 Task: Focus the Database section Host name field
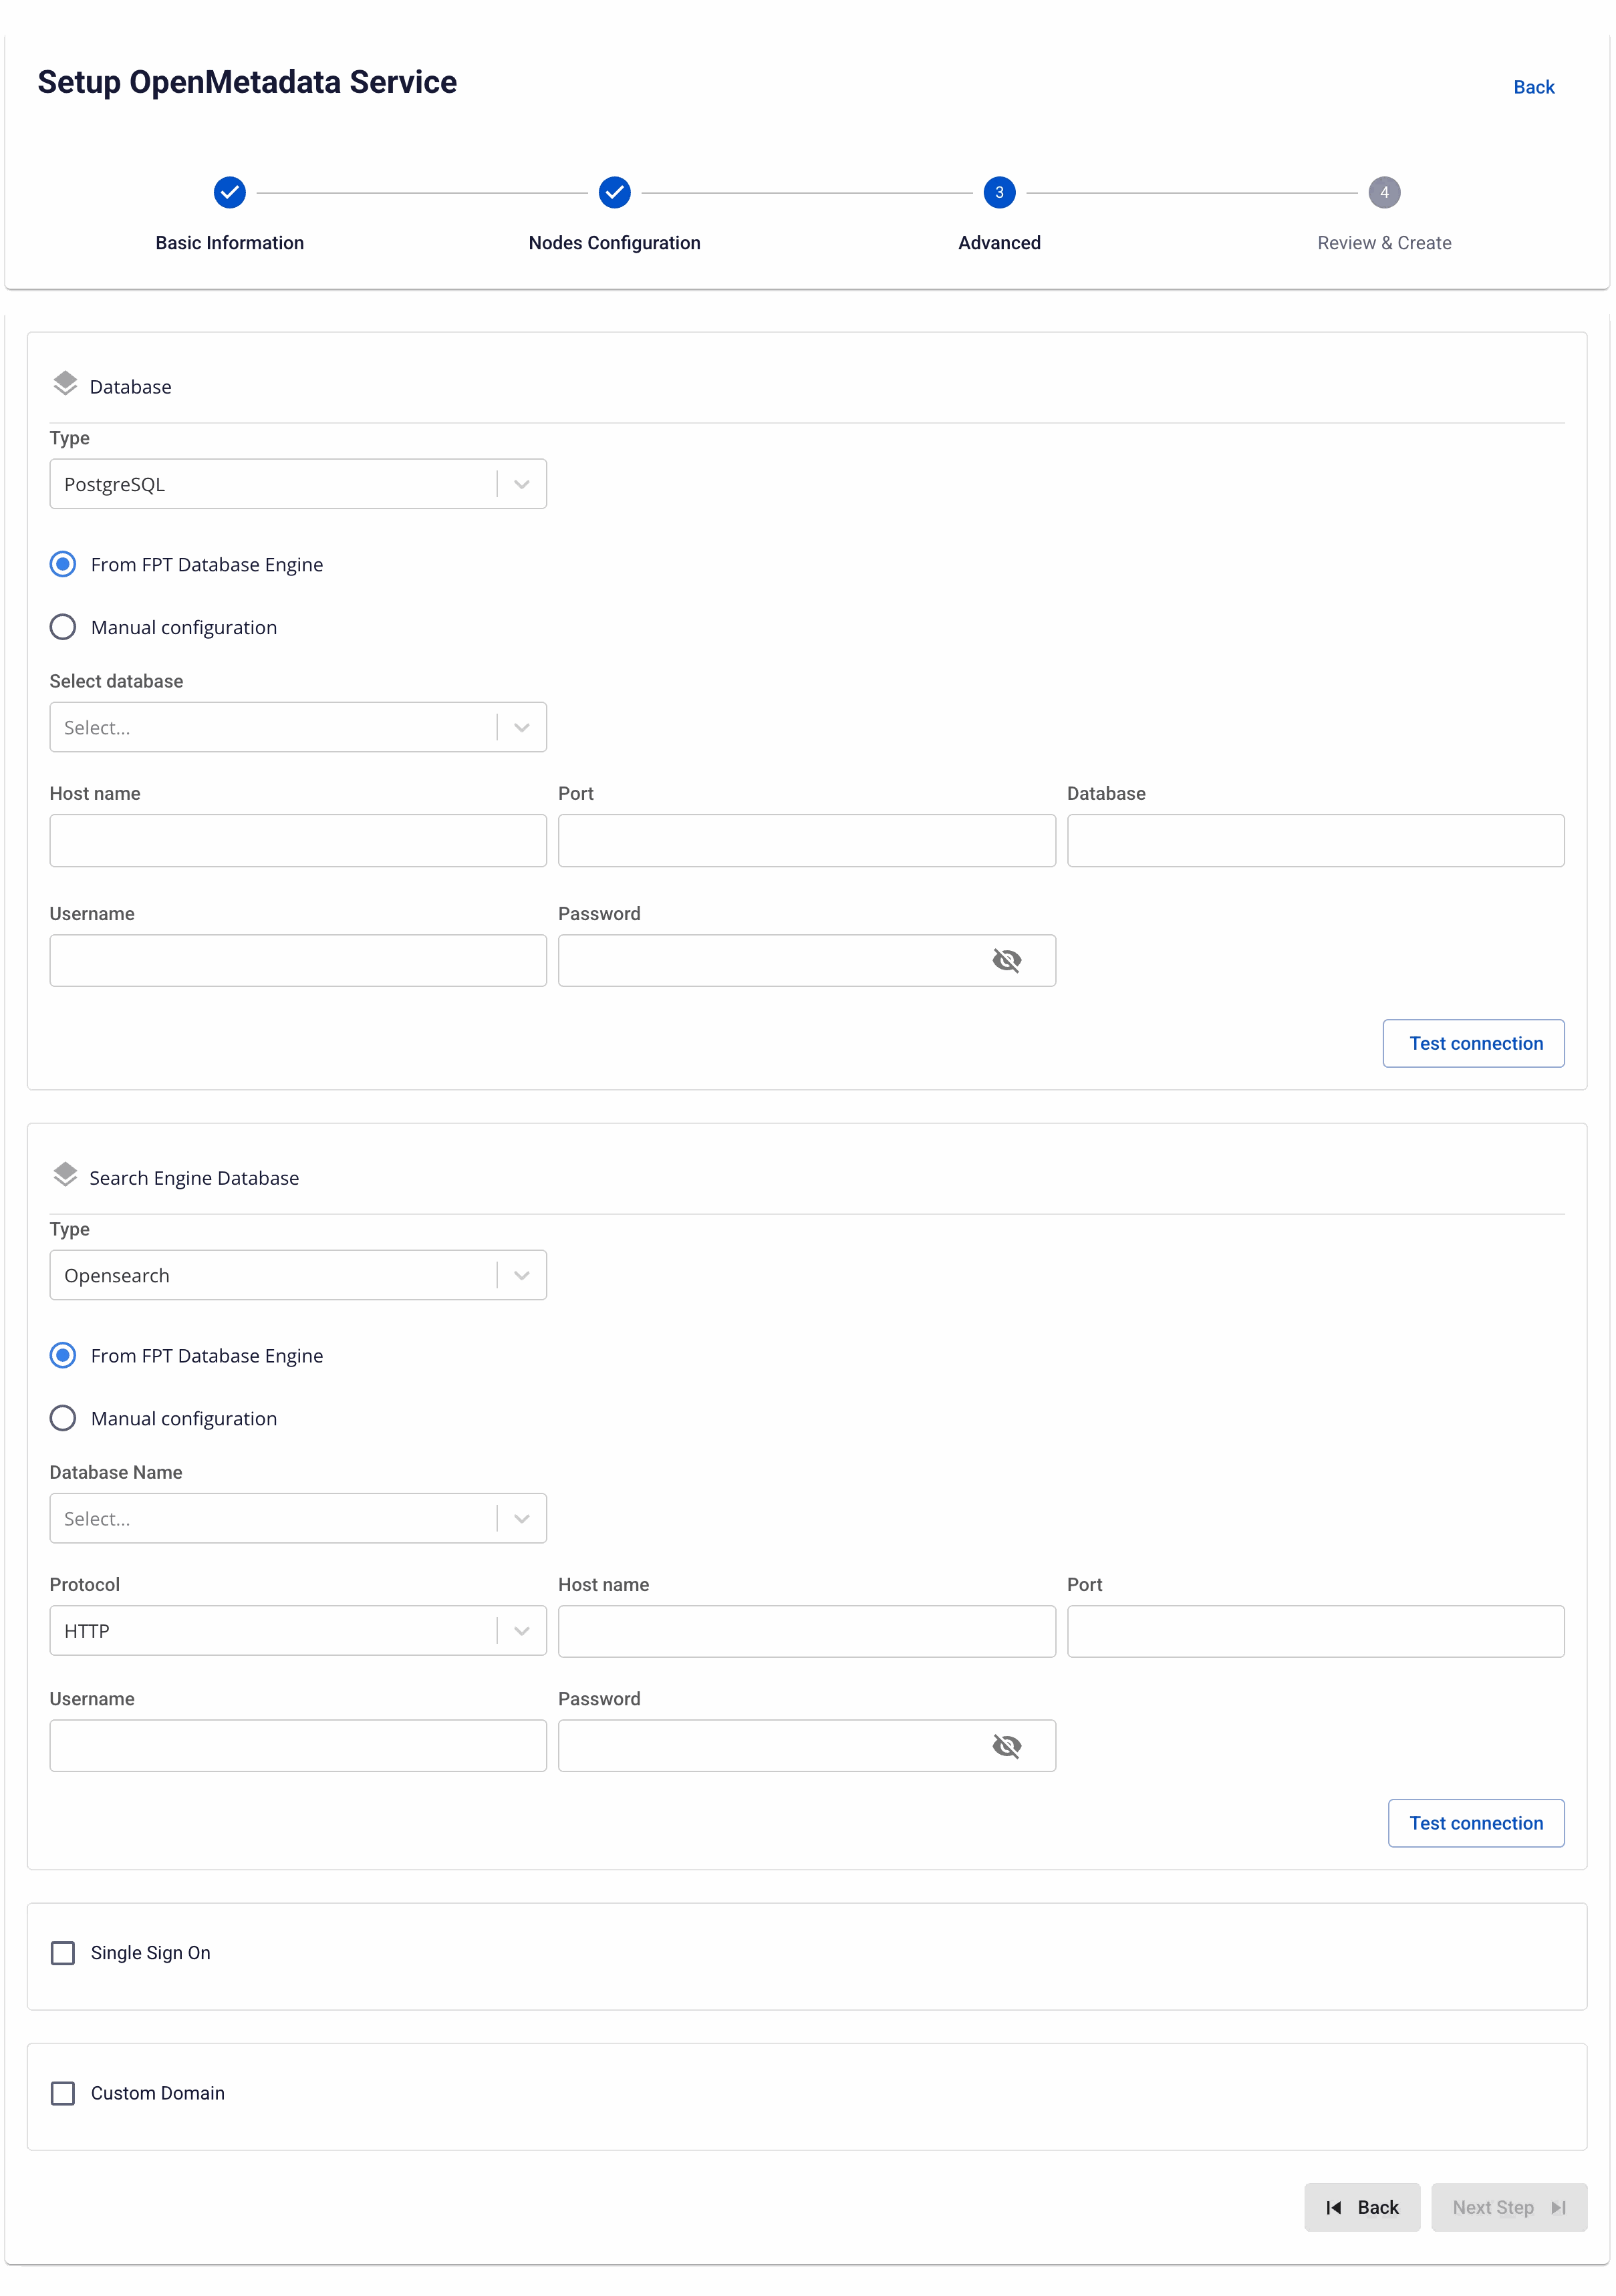coord(298,840)
